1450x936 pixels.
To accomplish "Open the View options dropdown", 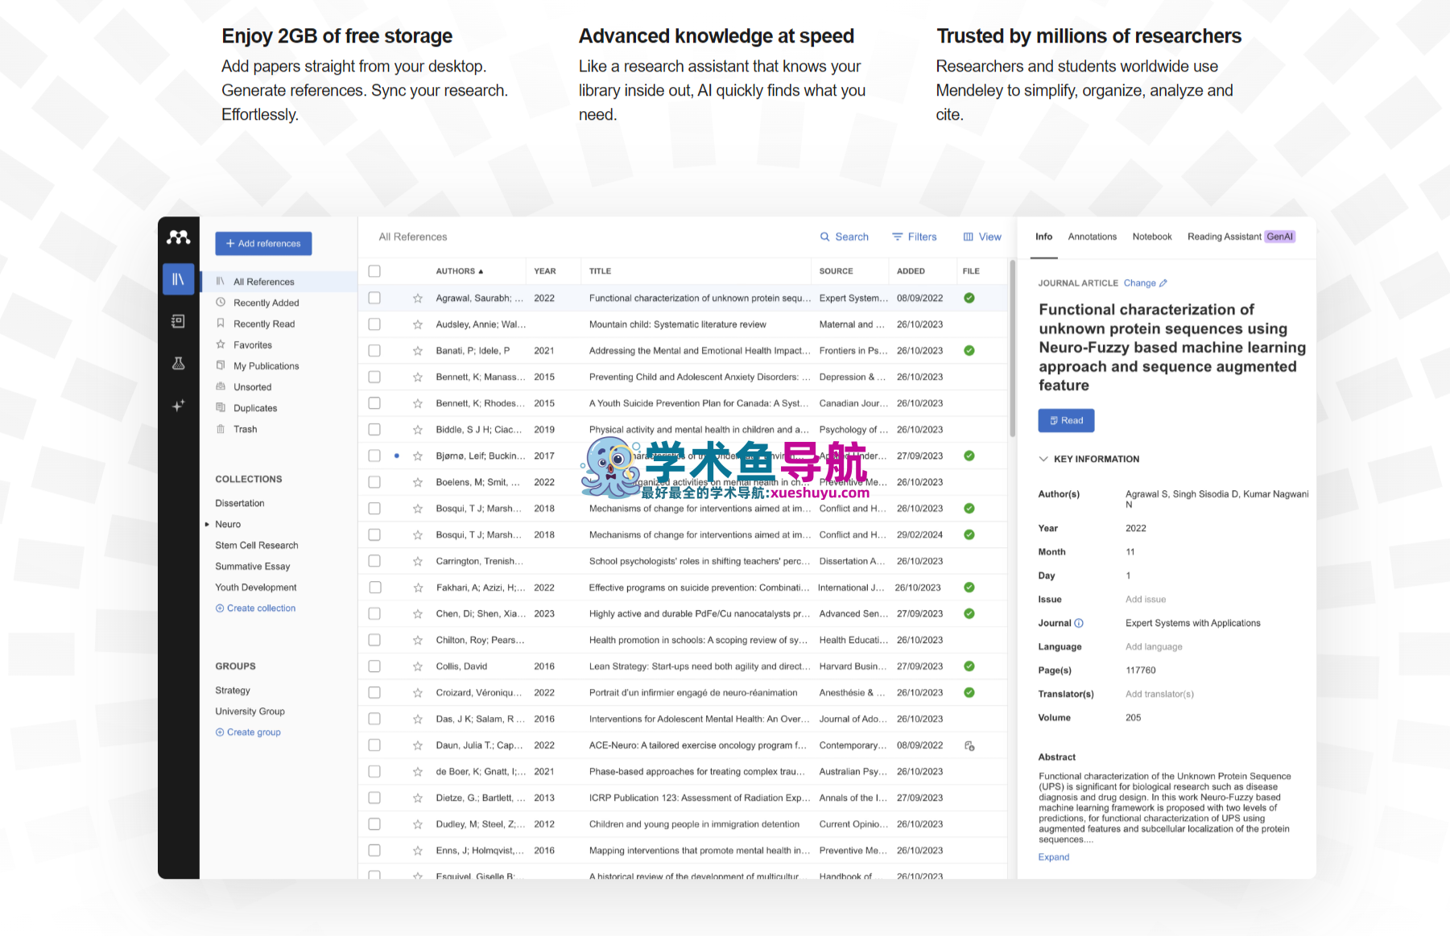I will 982,237.
